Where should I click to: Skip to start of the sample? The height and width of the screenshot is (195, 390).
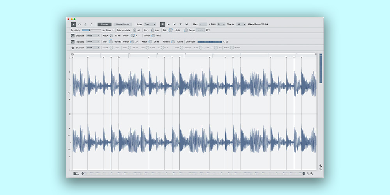175,24
